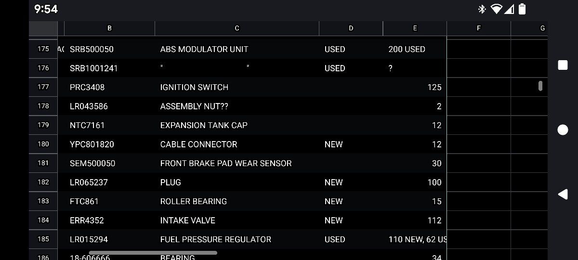Click the vertical scrollbar thumb
The width and height of the screenshot is (578, 260).
coord(540,86)
